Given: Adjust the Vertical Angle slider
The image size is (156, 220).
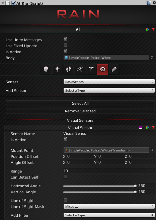Looking at the screenshot, I should pos(100,192).
